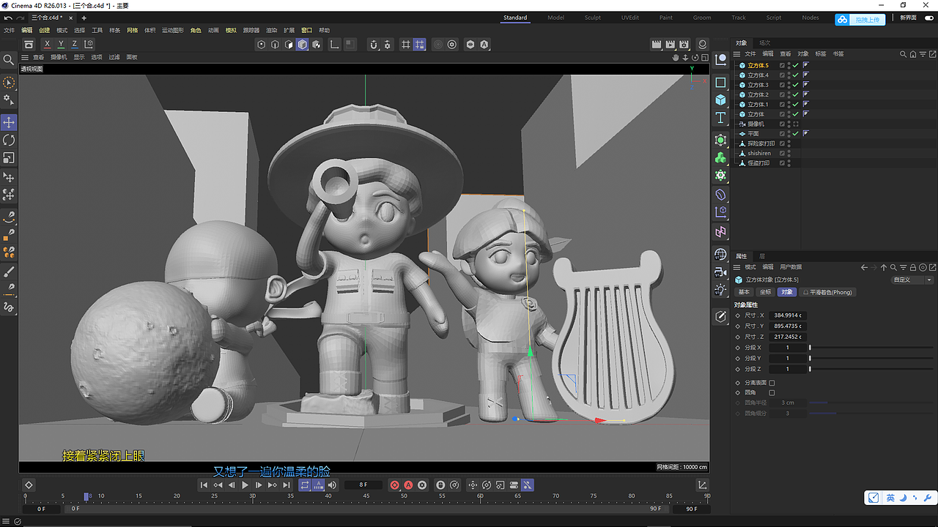Open the Attributes panel hamburger menu
Screen dimensions: 938x527
pyautogui.click(x=737, y=267)
